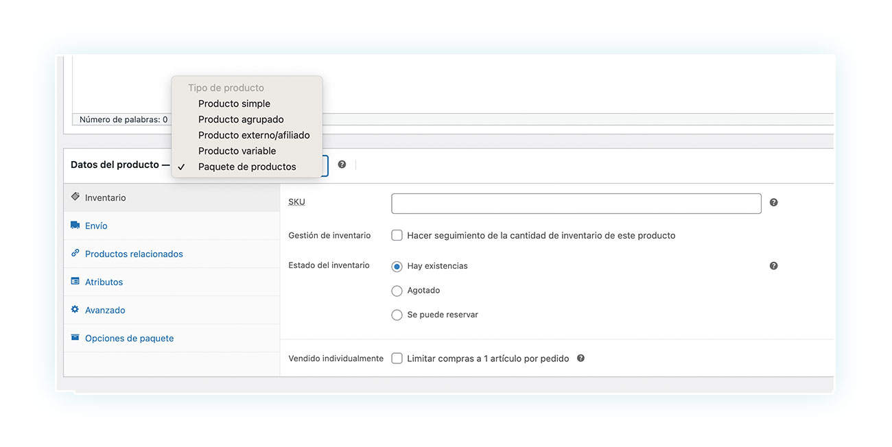Choose Producto agrupado from type list
Viewport: 892px width, 447px height.
[247, 119]
